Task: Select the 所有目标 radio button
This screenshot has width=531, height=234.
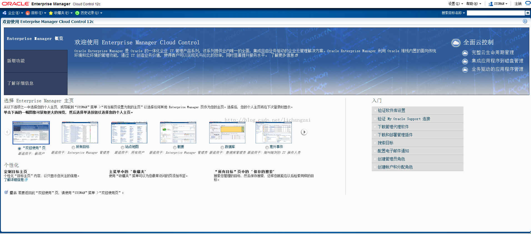Action: tap(73, 147)
